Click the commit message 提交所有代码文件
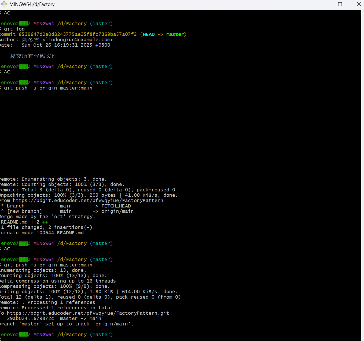364x341 pixels. pyautogui.click(x=34, y=56)
